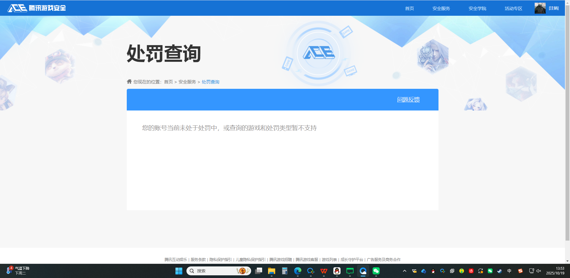Click the 问题反馈 link
This screenshot has width=570, height=278.
coord(408,99)
